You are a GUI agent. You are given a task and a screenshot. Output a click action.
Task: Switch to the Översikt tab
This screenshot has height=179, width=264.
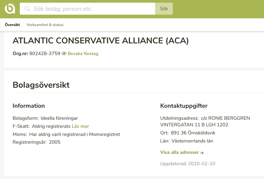(x=12, y=25)
